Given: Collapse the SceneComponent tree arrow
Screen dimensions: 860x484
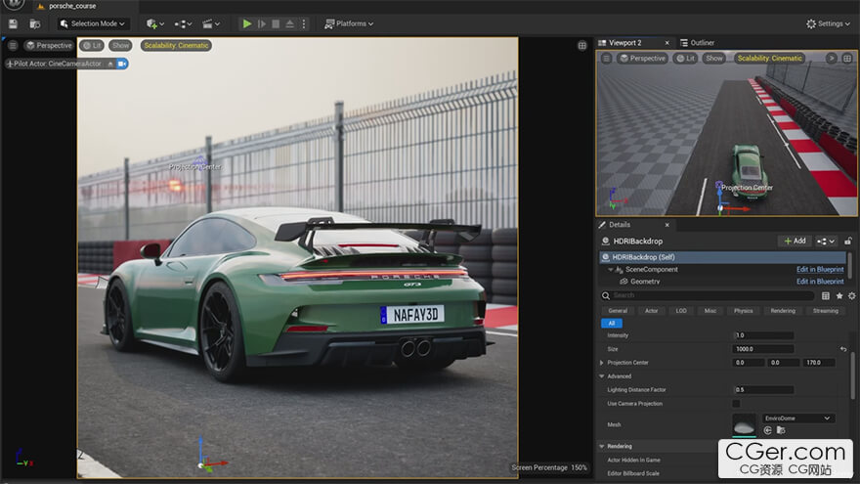Looking at the screenshot, I should (x=610, y=270).
